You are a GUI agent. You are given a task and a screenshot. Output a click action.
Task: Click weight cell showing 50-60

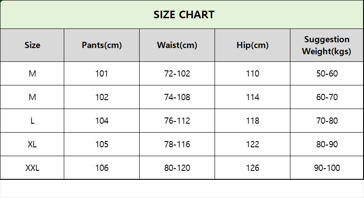[x=327, y=73]
